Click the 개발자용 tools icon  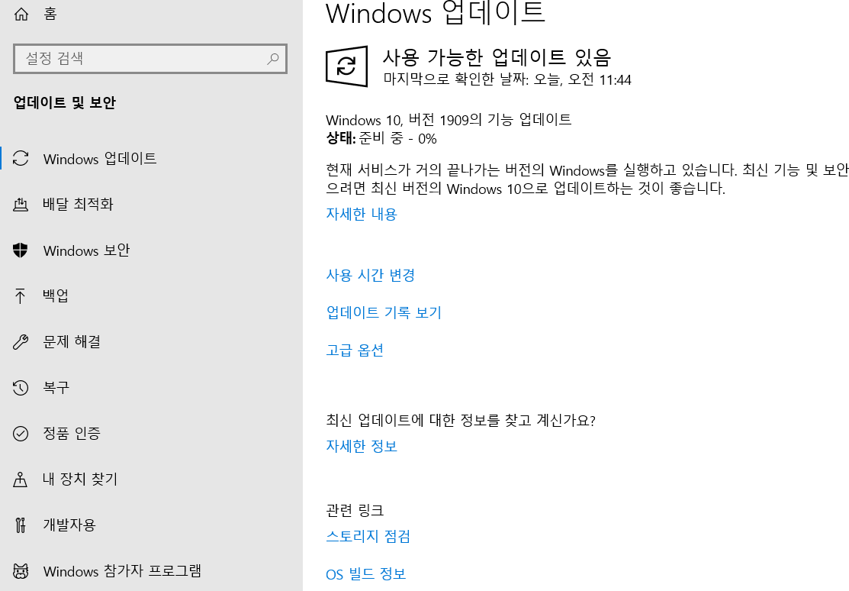coord(21,525)
